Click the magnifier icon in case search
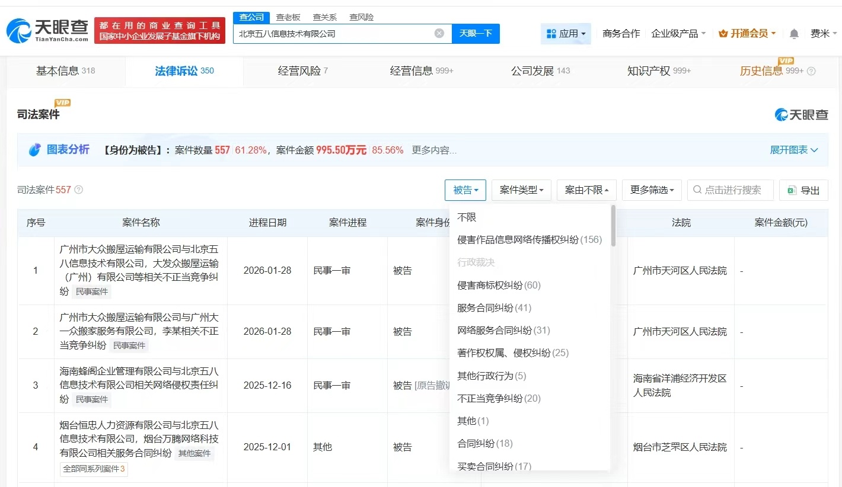The width and height of the screenshot is (842, 487). [697, 190]
